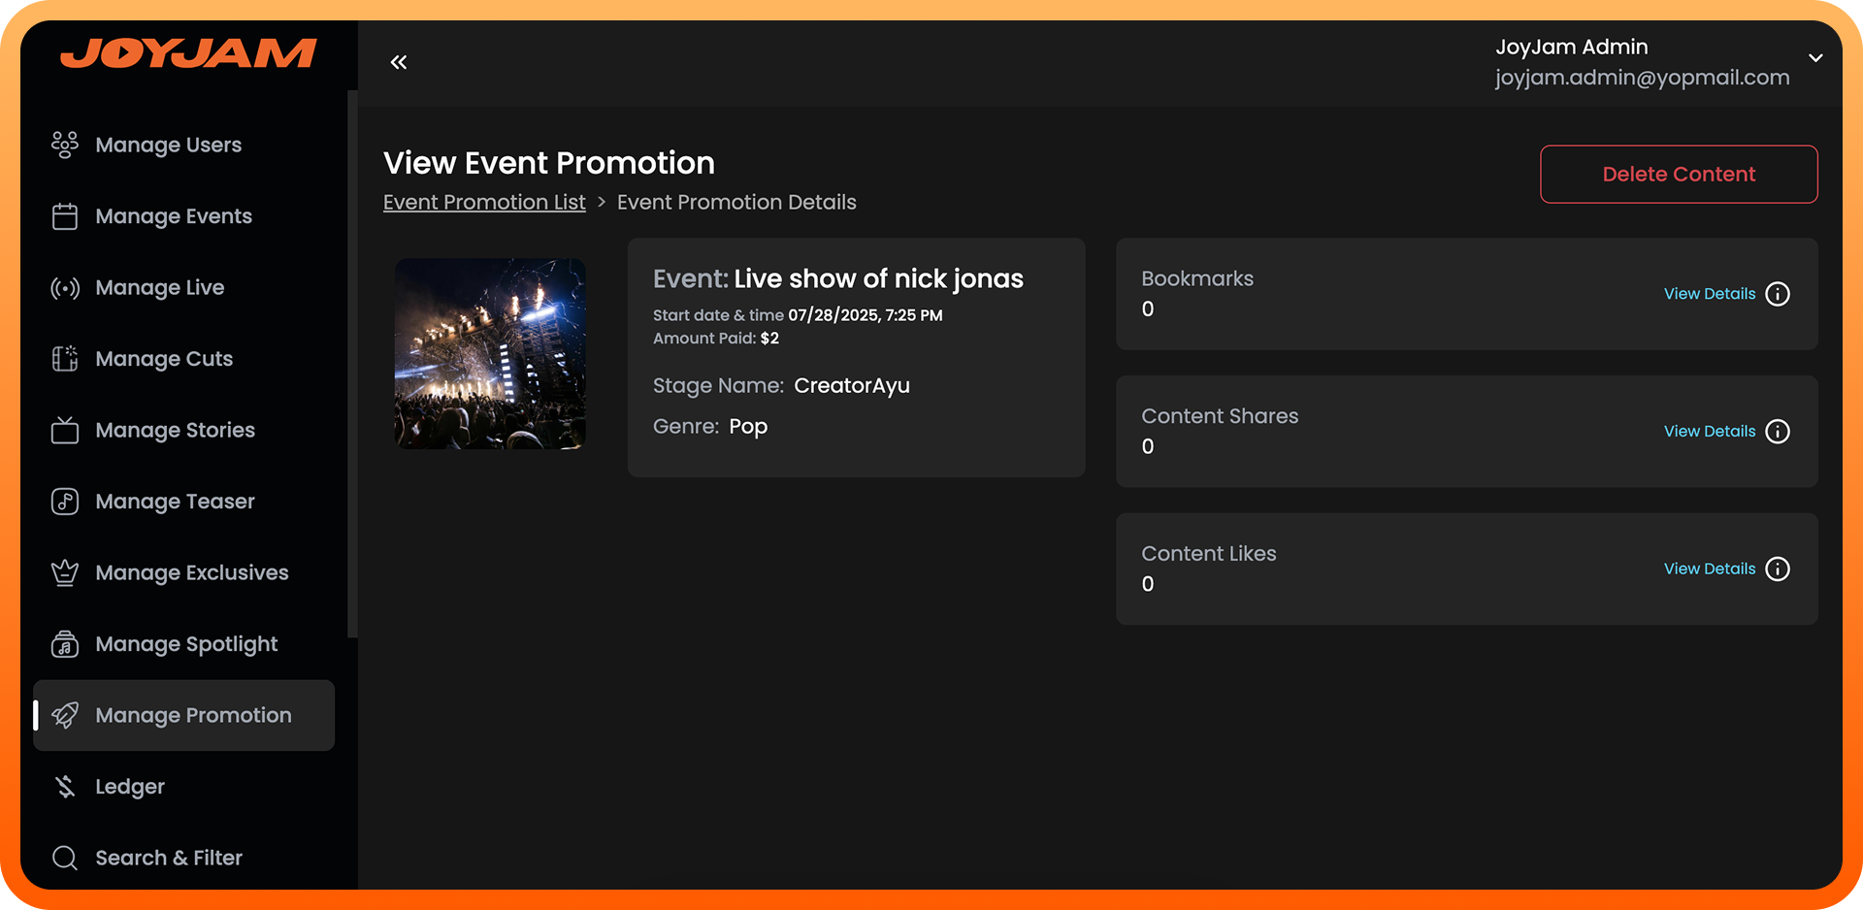Click the Bookmarks info circle icon

(x=1778, y=294)
